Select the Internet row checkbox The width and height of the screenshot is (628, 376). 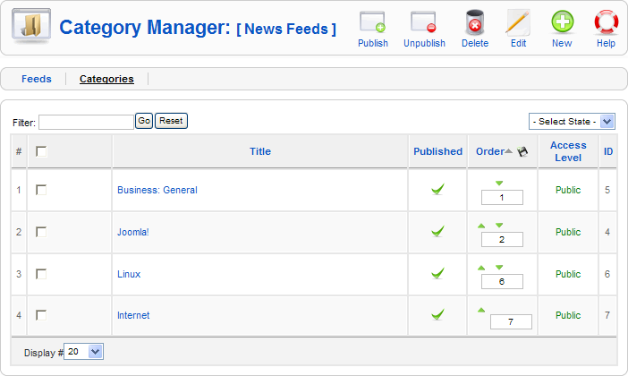point(41,315)
